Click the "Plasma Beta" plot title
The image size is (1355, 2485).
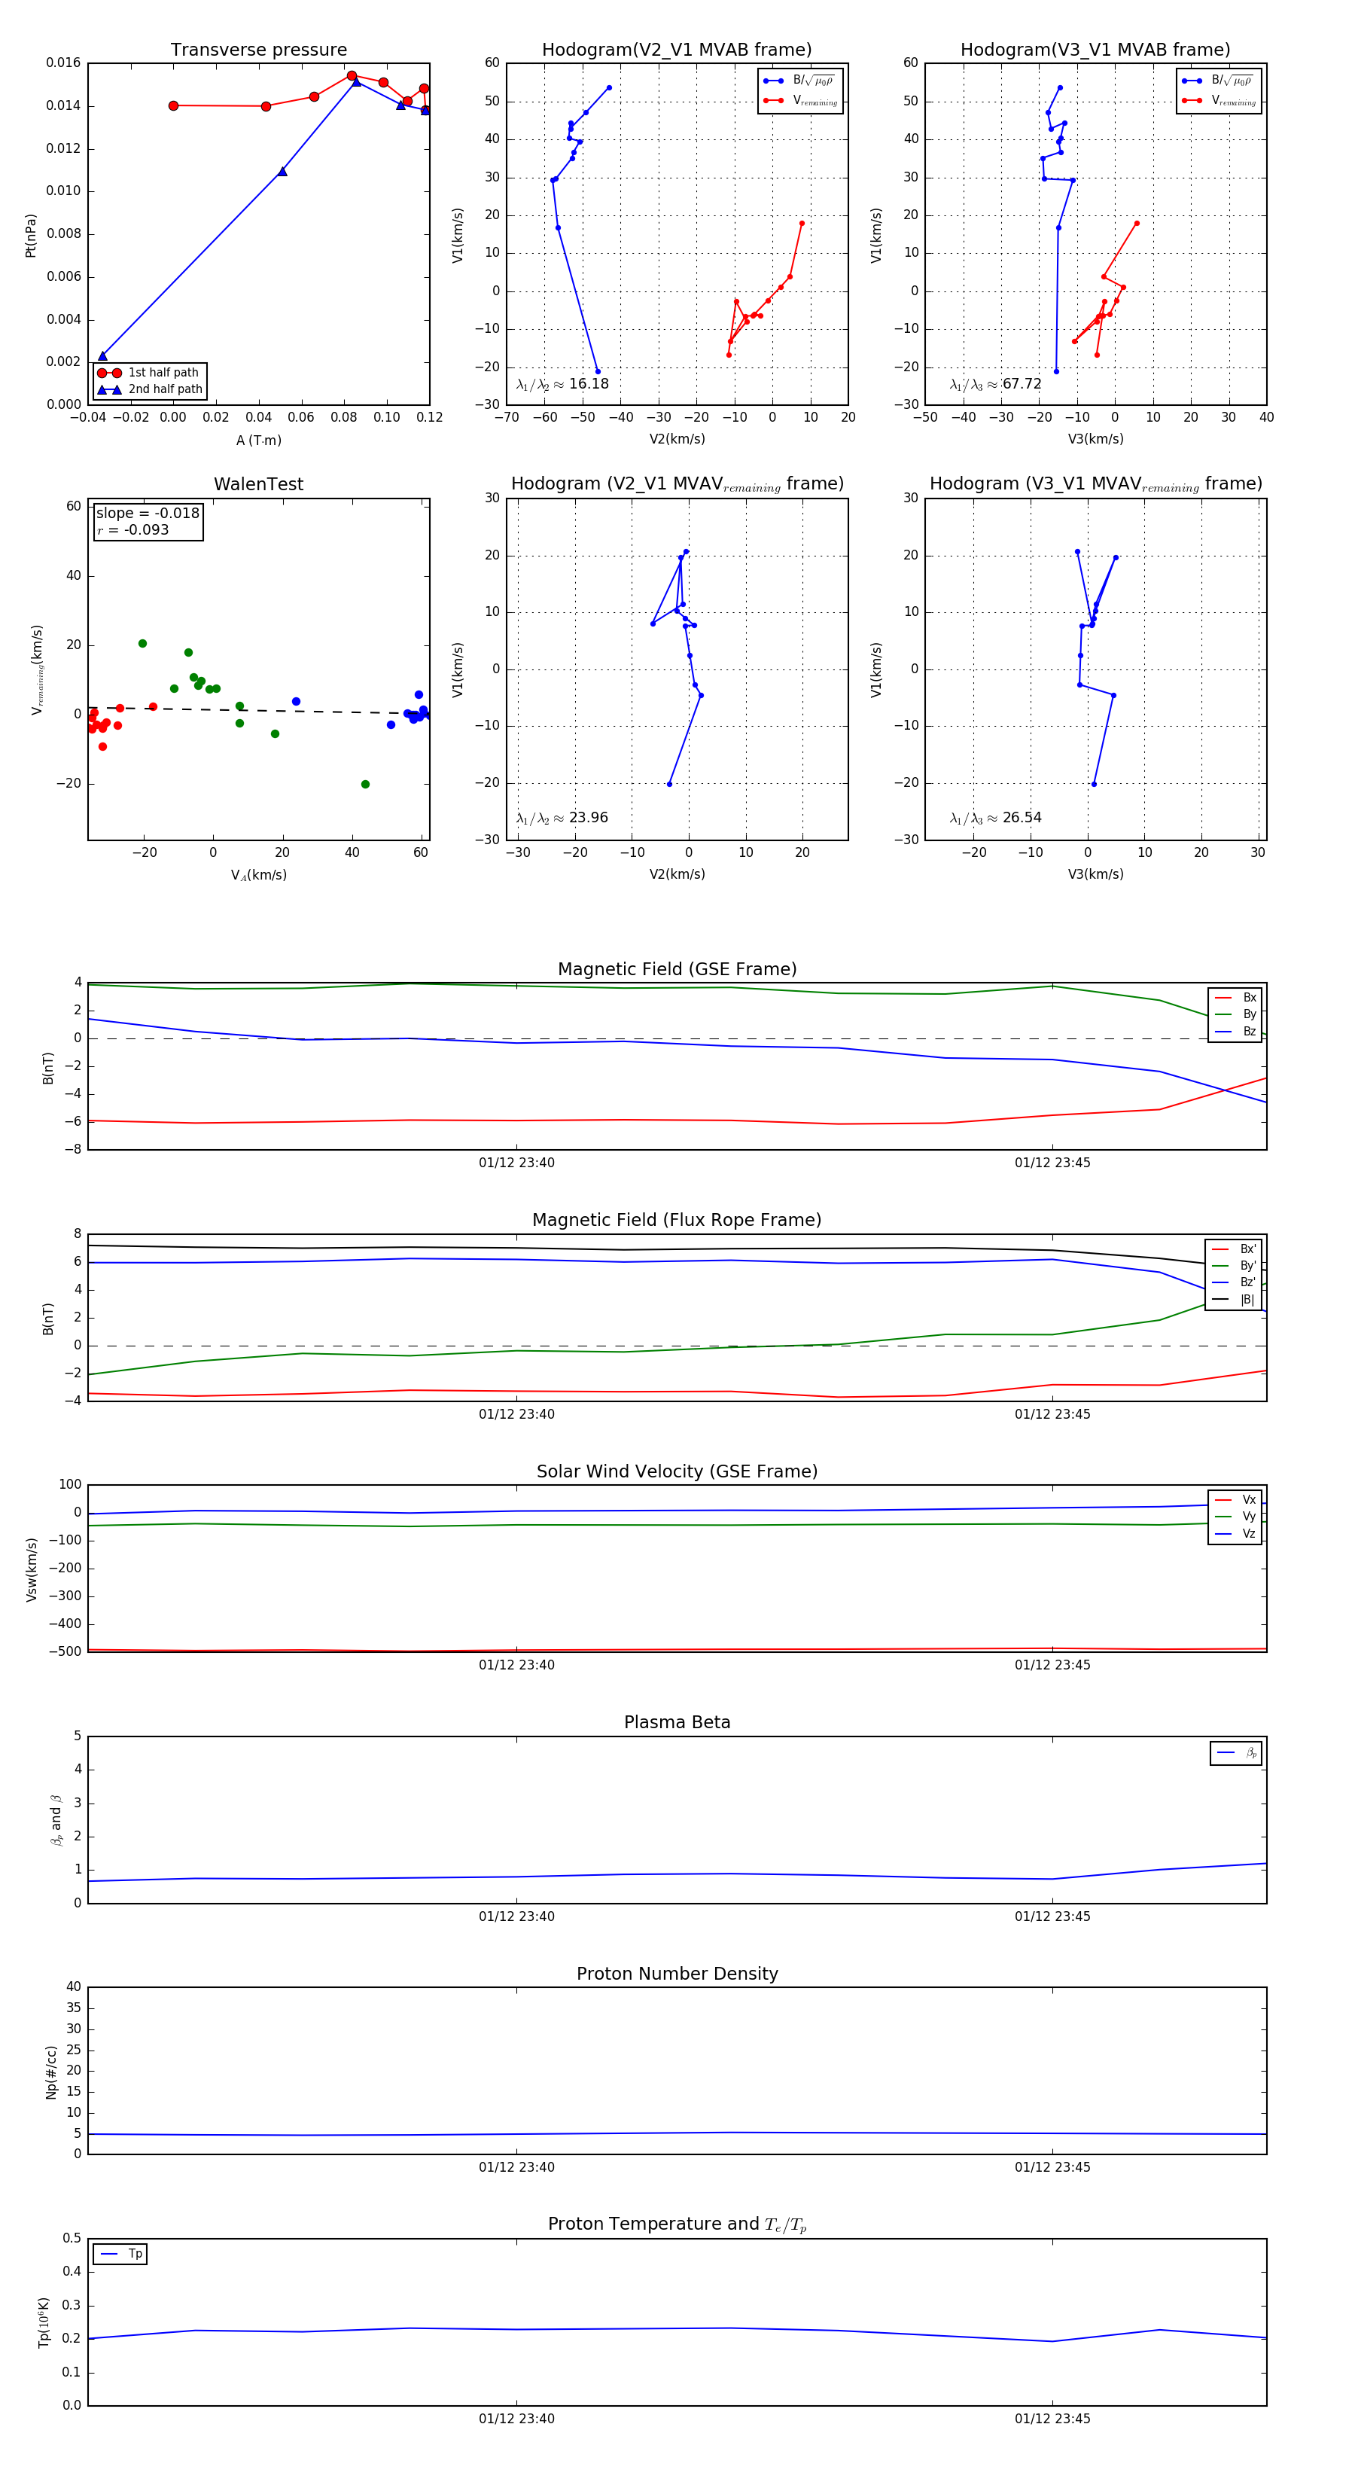coord(677,1722)
